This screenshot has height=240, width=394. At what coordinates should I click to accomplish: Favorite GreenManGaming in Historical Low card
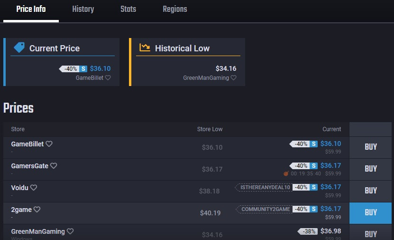233,77
